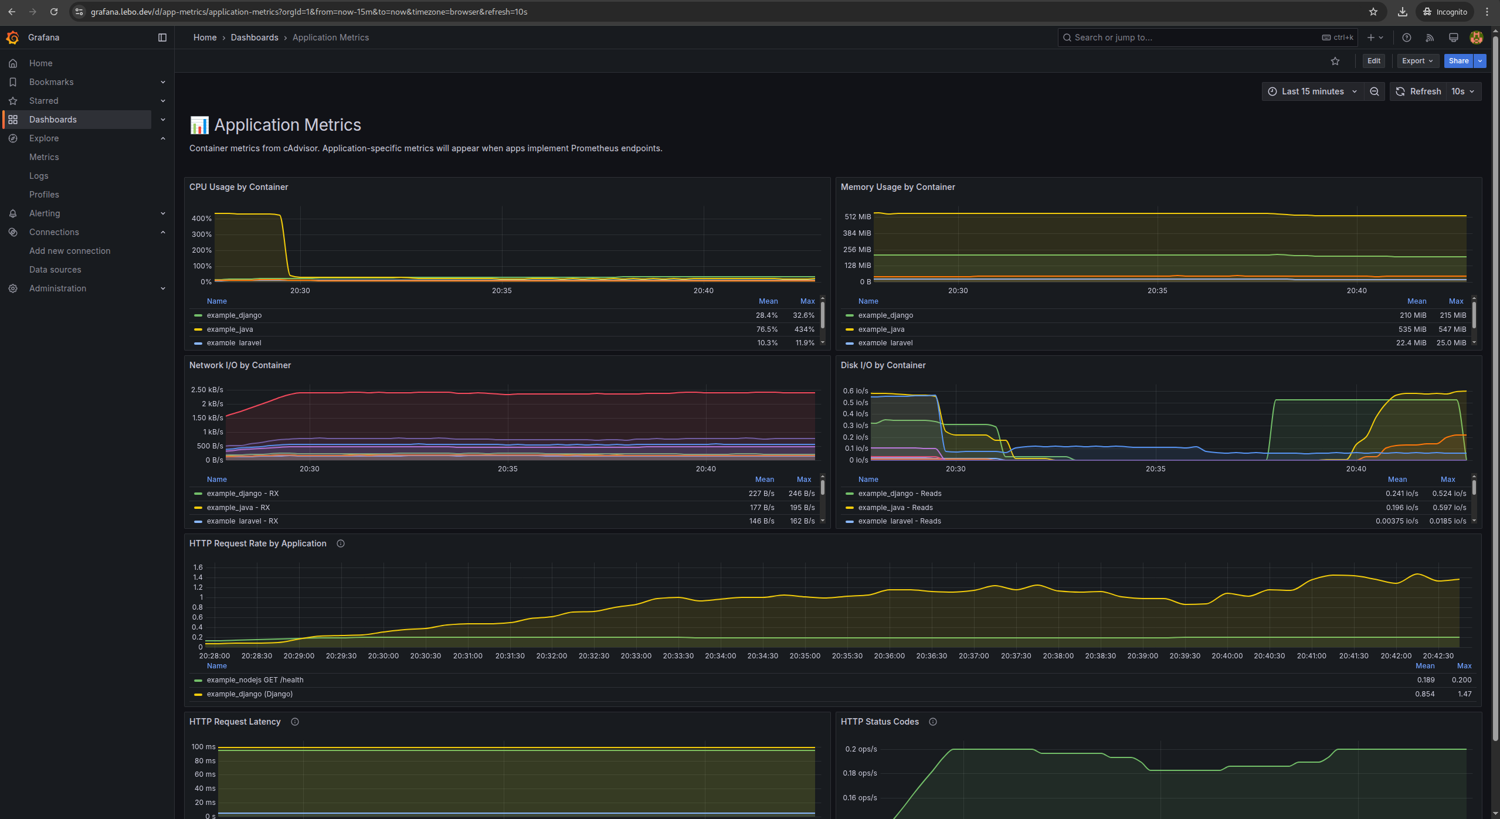Click the green example_django legend color swatch
Image resolution: width=1500 pixels, height=819 pixels.
pos(198,315)
